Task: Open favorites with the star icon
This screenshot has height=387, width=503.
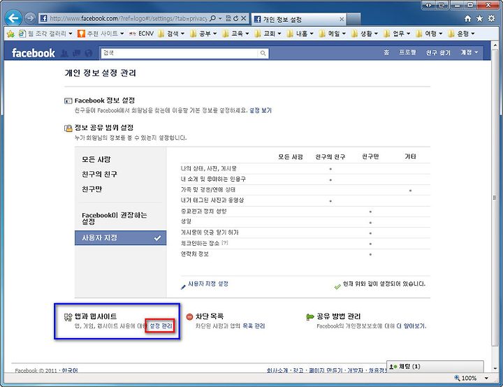Action: [479, 19]
